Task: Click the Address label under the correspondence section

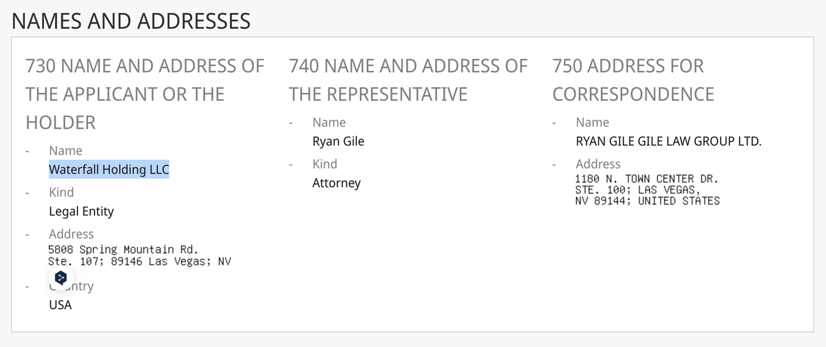Action: (598, 164)
